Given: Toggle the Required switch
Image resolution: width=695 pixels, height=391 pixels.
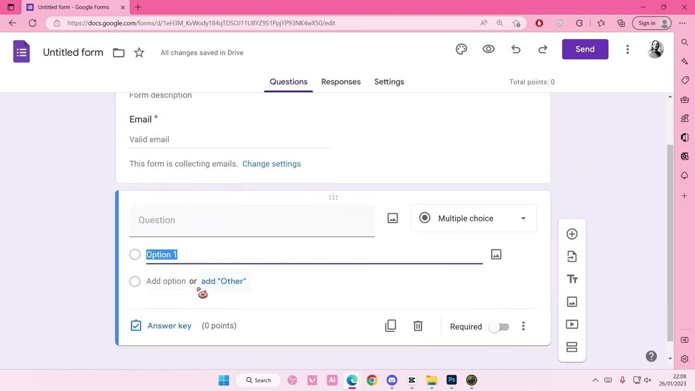Looking at the screenshot, I should pos(499,327).
